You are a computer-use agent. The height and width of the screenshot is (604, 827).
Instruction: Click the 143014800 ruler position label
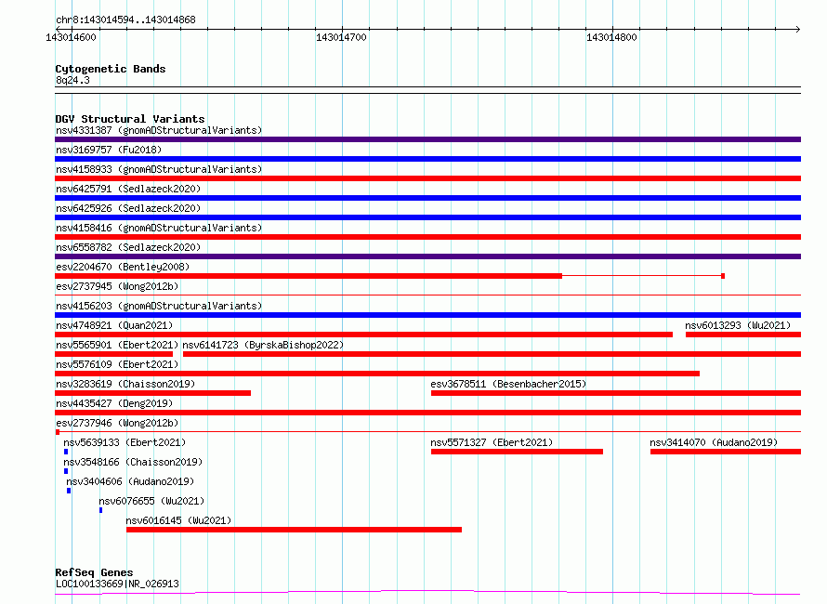click(611, 37)
